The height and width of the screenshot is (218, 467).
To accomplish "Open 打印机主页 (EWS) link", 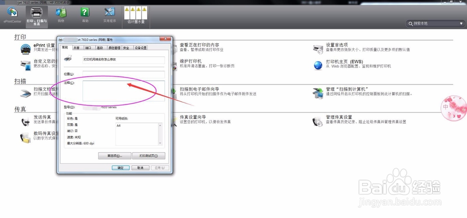I will tap(344, 61).
